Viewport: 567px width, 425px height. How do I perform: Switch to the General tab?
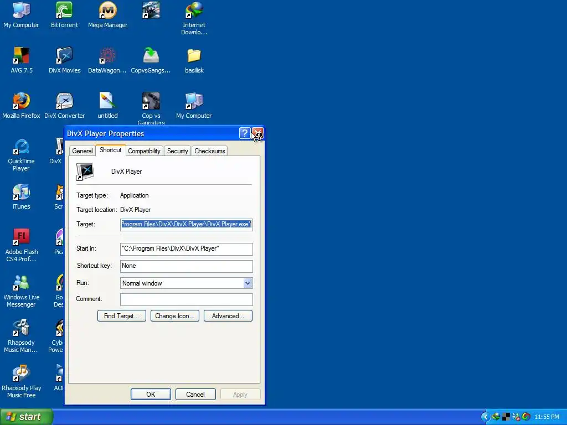83,151
